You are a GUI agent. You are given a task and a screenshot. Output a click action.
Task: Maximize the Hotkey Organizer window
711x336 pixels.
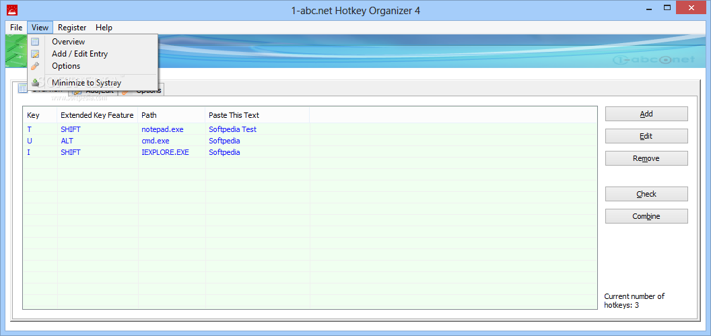tap(667, 7)
